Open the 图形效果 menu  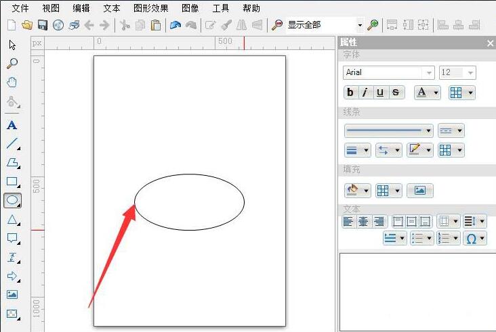(150, 8)
